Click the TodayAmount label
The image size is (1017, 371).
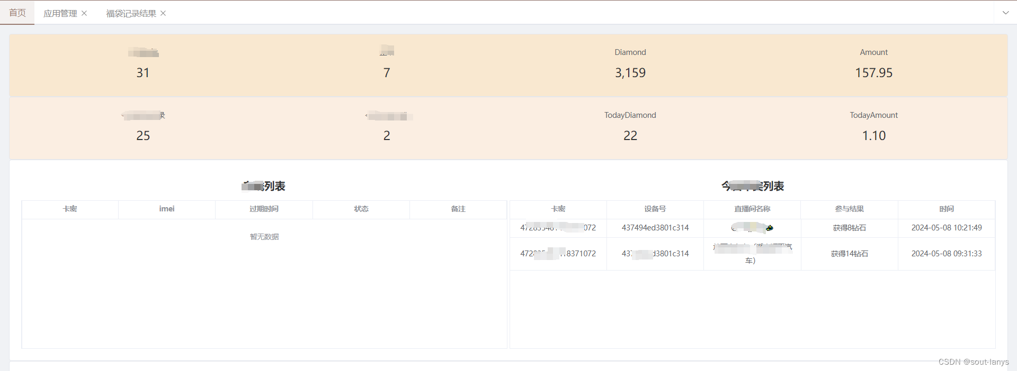click(874, 115)
